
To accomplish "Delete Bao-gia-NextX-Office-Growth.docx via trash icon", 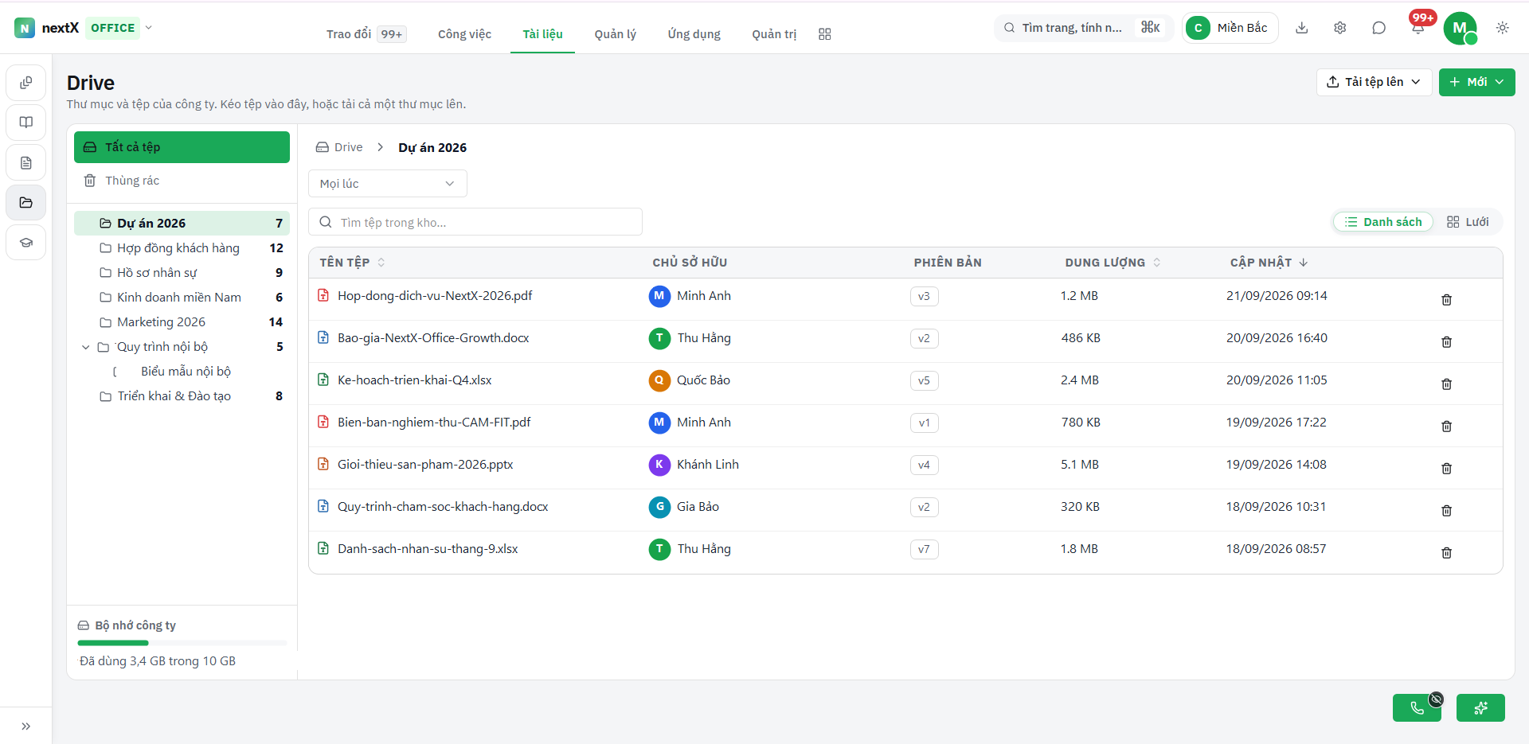I will pyautogui.click(x=1446, y=342).
